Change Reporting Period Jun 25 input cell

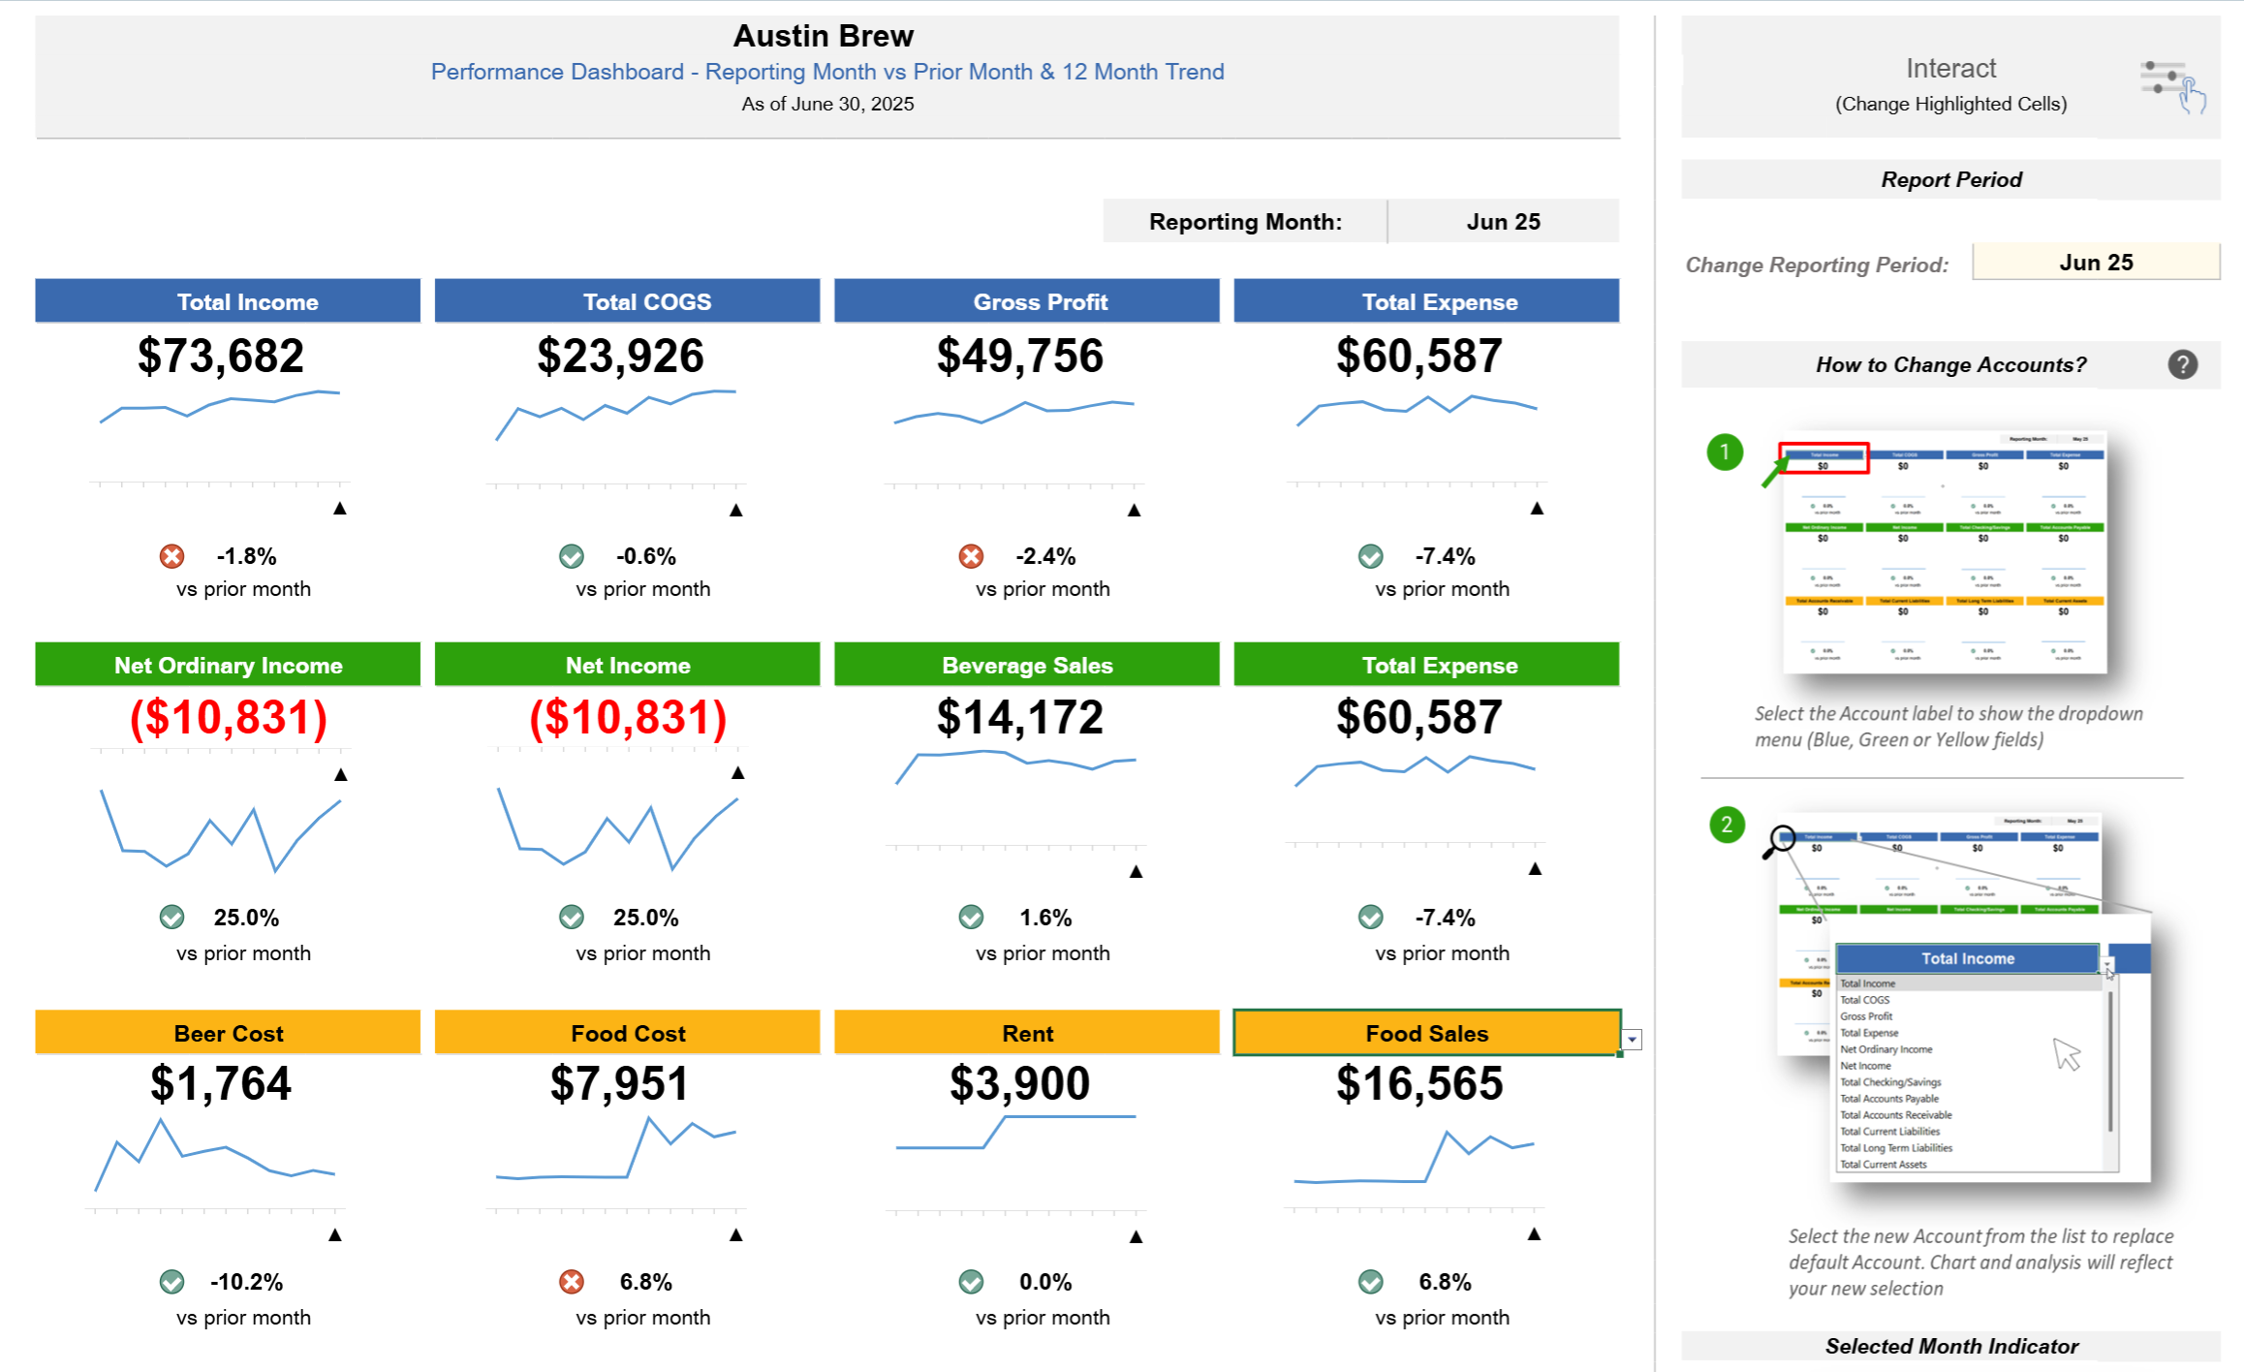[2095, 263]
